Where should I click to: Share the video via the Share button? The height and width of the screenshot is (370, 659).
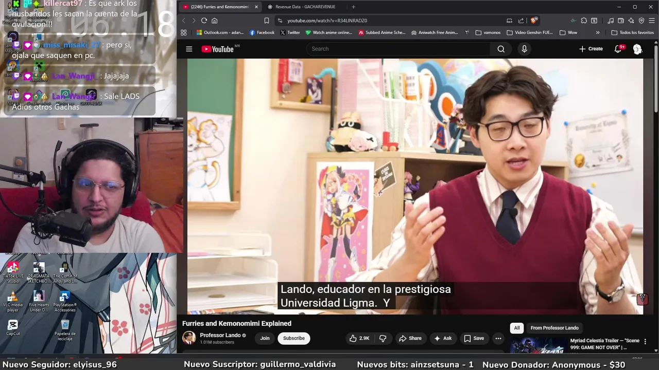(410, 338)
